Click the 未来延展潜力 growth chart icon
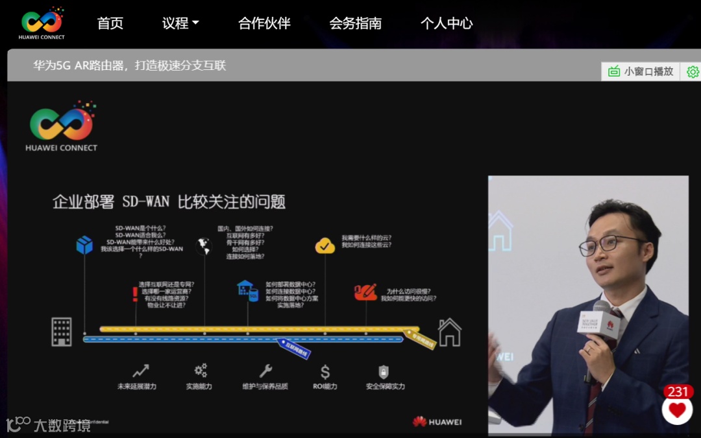Screen dimensions: 701x438 [x=140, y=371]
